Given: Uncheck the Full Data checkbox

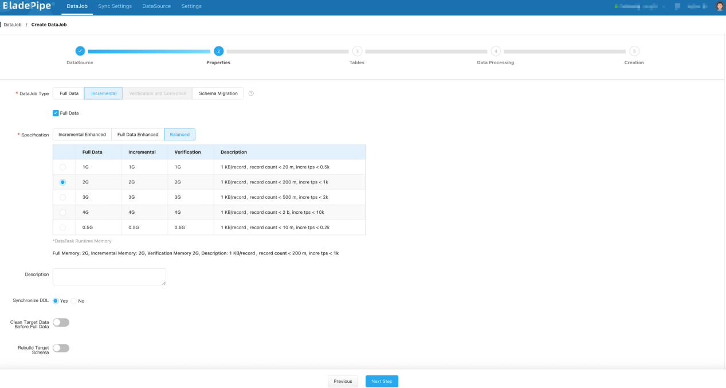Looking at the screenshot, I should point(56,113).
